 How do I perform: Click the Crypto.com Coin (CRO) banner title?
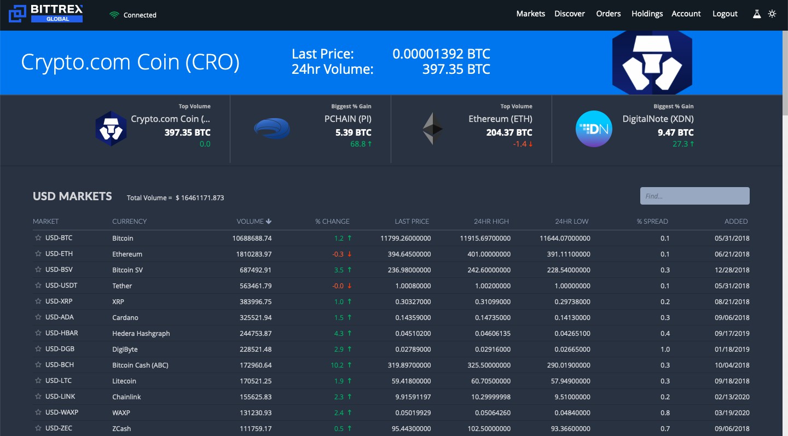tap(130, 62)
